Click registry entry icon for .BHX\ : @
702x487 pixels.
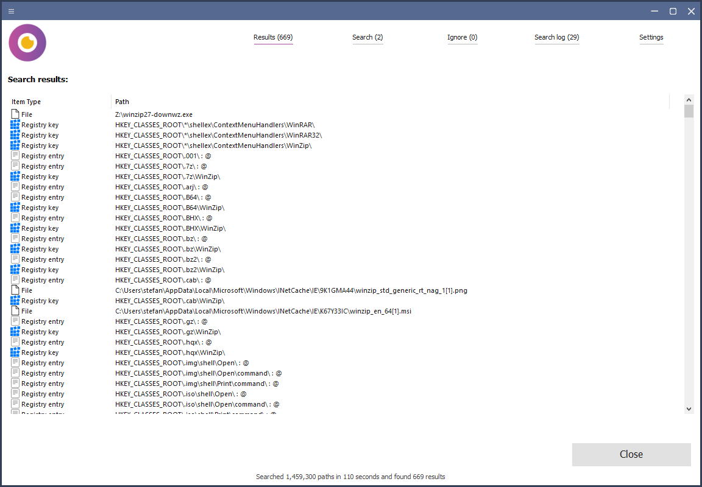click(x=15, y=218)
